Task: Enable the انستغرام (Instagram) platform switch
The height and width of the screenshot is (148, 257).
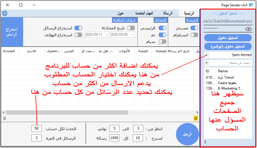Action: [194, 35]
